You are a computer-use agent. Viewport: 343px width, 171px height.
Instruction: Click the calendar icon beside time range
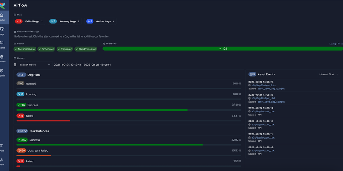[x=15, y=65]
